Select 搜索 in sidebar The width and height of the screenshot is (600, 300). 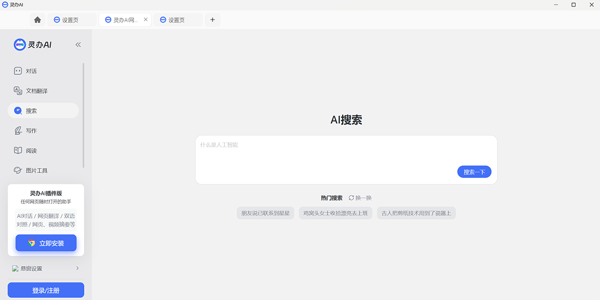[x=43, y=110]
